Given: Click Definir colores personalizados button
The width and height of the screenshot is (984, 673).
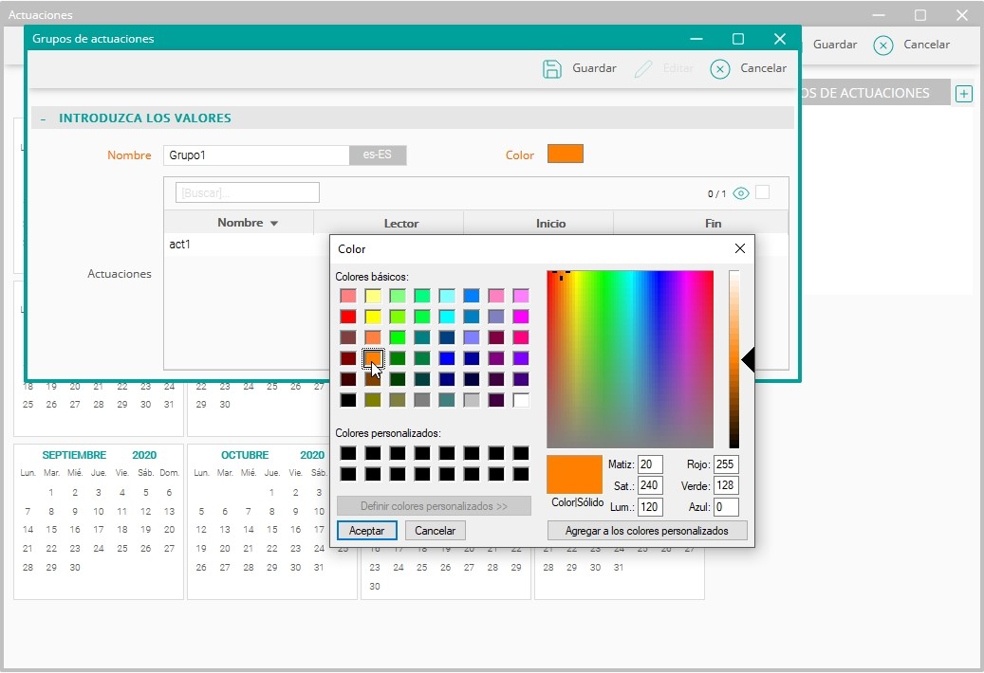Looking at the screenshot, I should click(434, 505).
